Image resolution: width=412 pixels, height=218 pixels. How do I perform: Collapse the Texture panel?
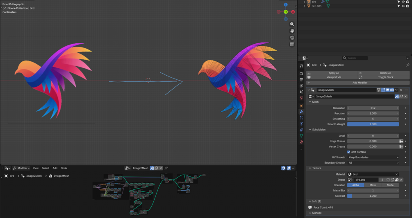pos(310,168)
